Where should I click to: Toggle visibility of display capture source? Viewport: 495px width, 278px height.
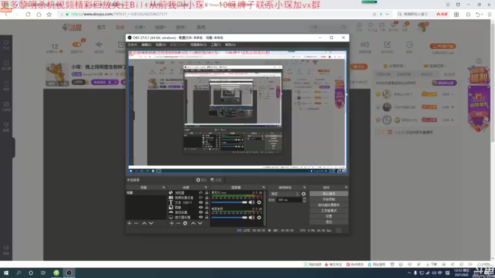tap(200, 217)
